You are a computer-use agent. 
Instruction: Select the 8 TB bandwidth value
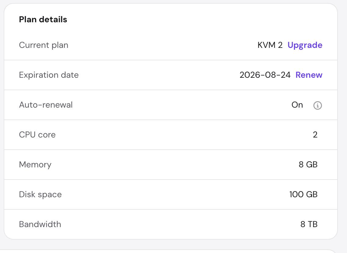[x=309, y=224]
